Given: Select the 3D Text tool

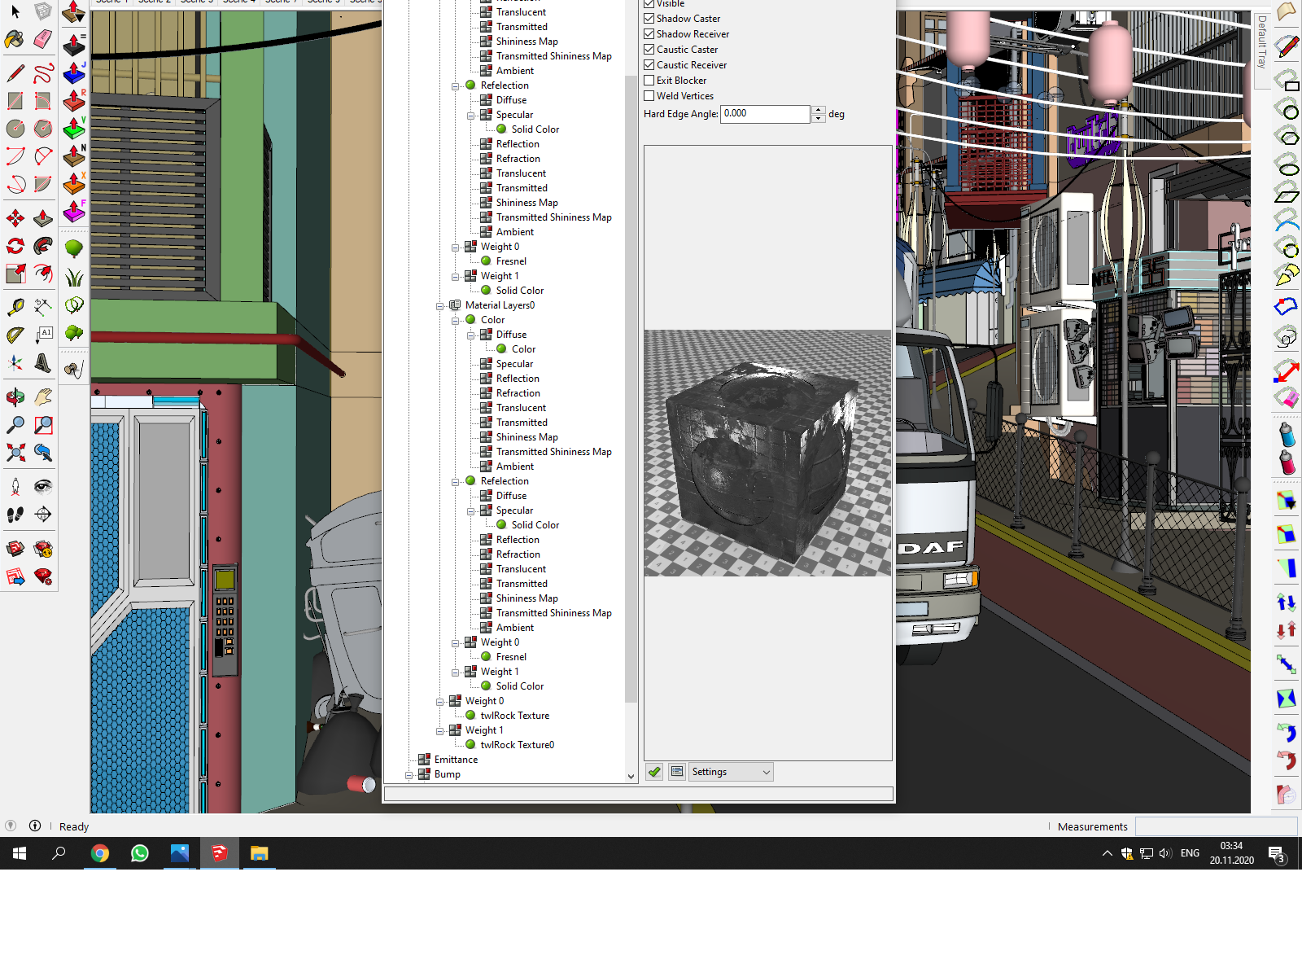Looking at the screenshot, I should [x=43, y=363].
